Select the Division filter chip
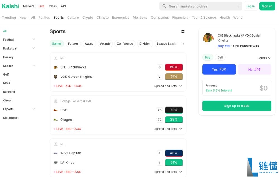 145,44
